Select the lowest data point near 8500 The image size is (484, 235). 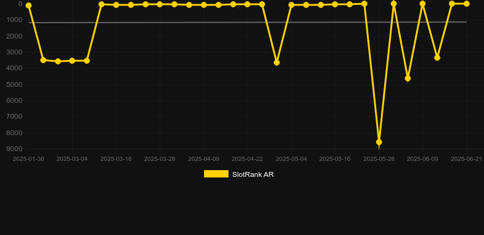pos(379,142)
